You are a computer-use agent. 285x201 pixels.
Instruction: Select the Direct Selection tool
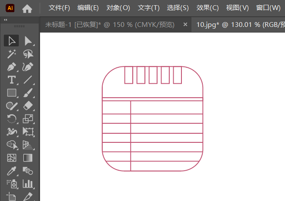click(x=28, y=41)
